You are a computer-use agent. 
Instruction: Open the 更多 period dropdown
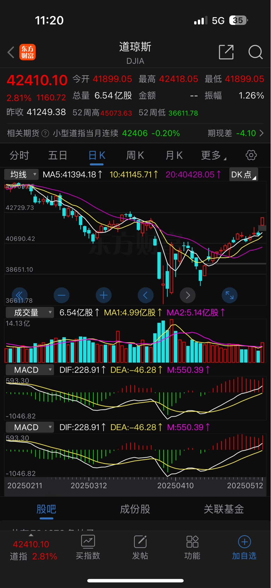tap(214, 155)
